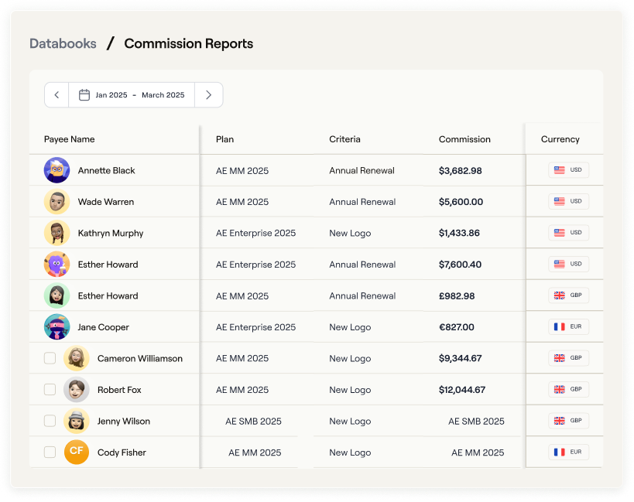Open Annette Black's avatar
The height and width of the screenshot is (502, 634).
tap(57, 170)
